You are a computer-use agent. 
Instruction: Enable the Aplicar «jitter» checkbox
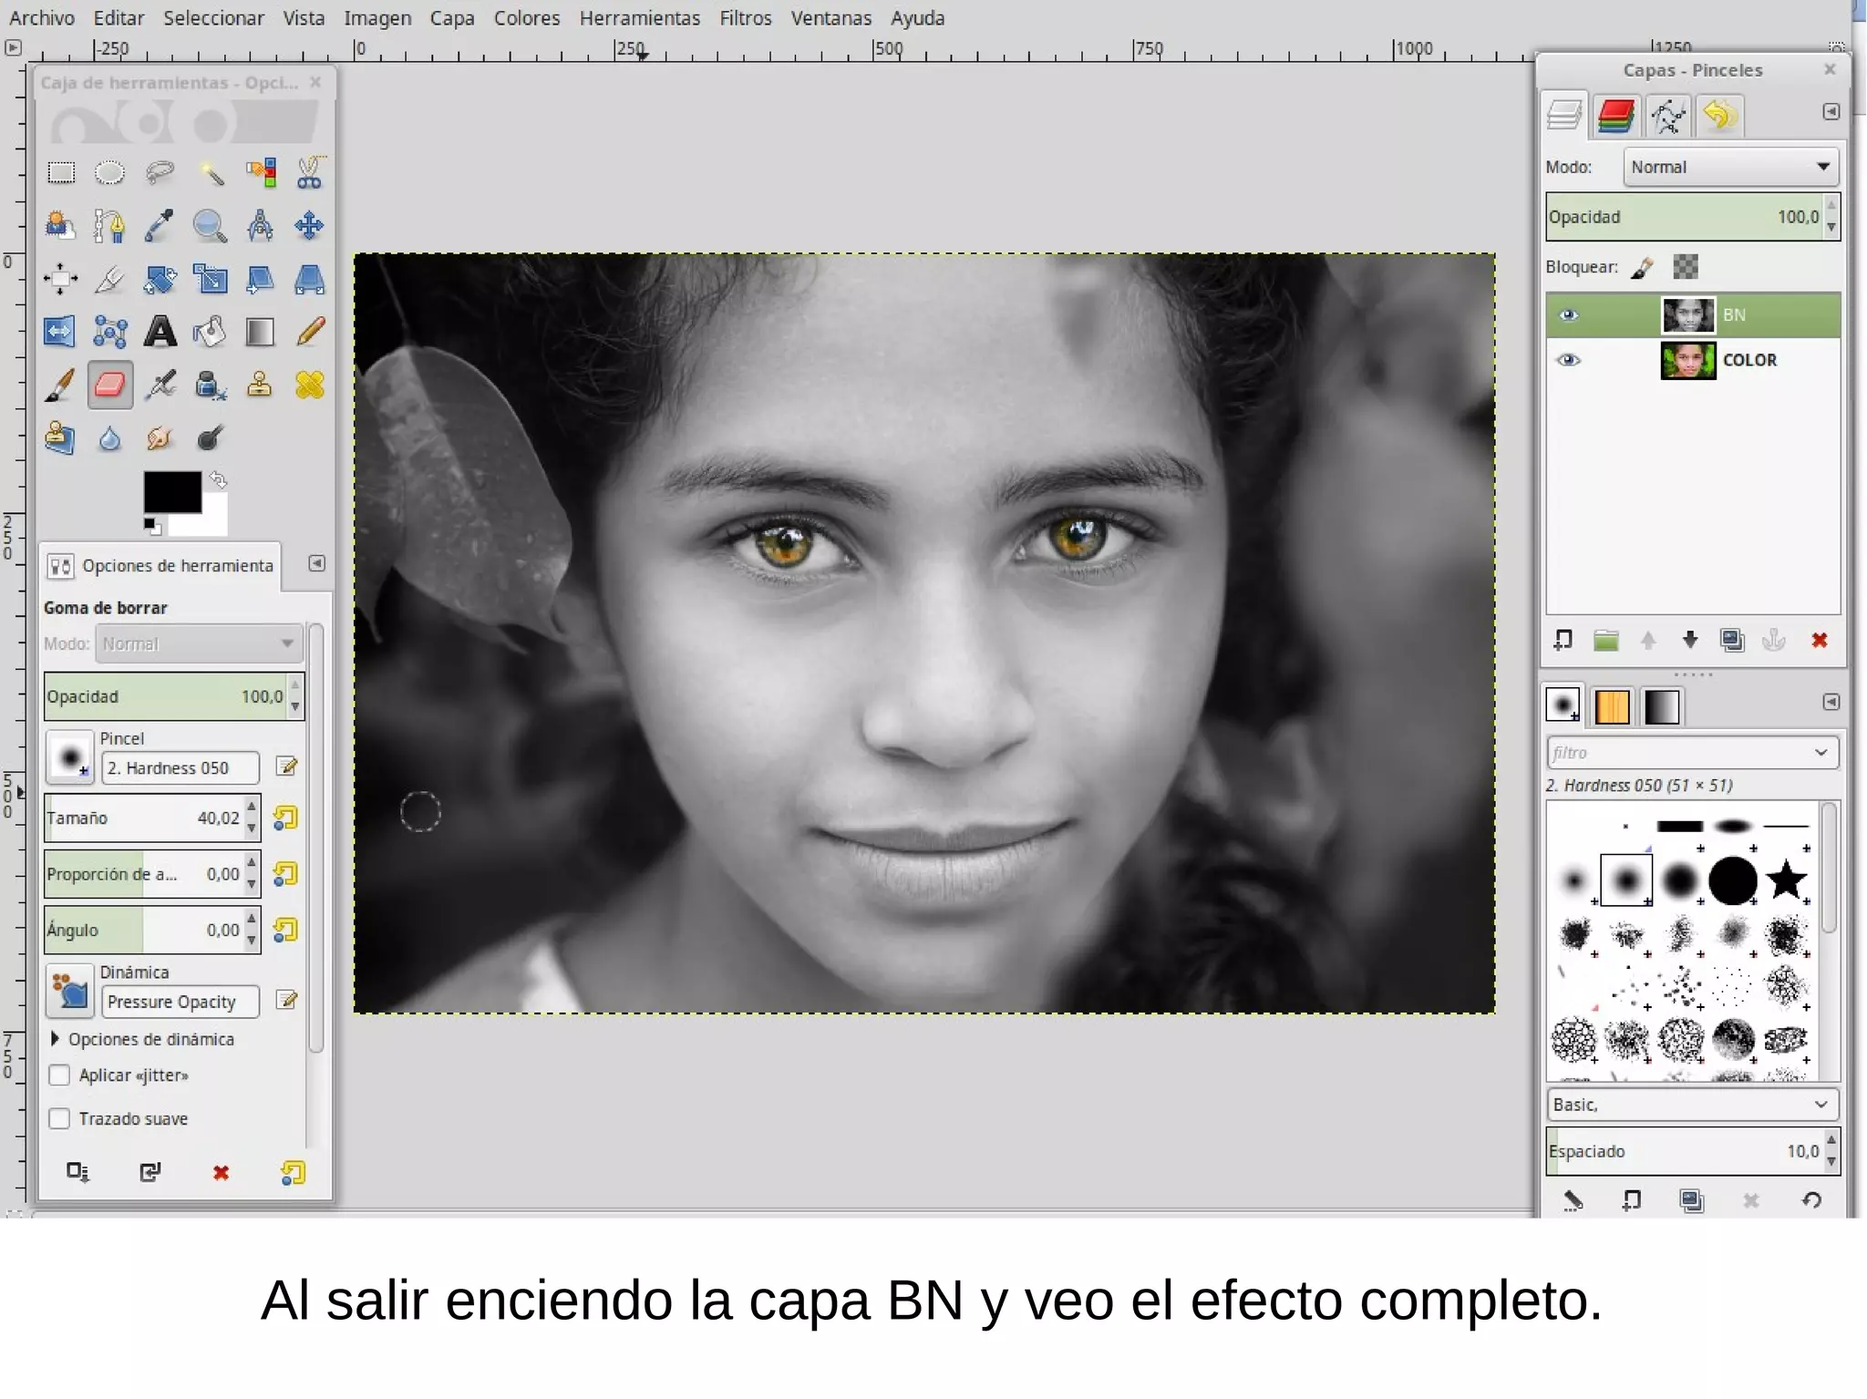coord(59,1075)
